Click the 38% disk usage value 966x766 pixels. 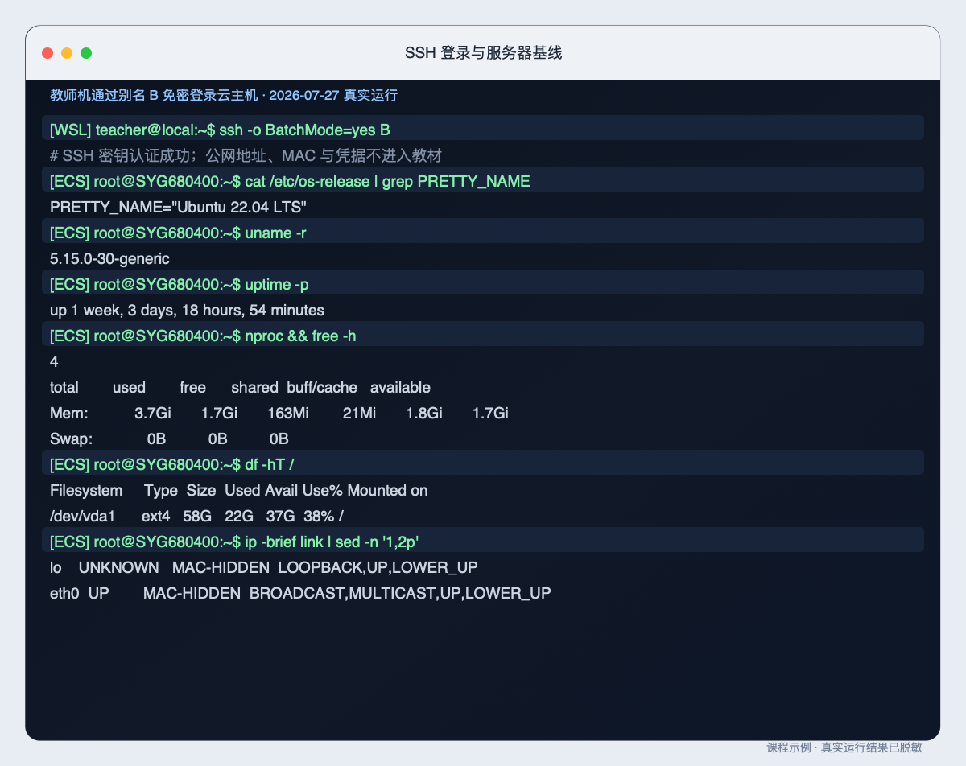[x=320, y=517]
